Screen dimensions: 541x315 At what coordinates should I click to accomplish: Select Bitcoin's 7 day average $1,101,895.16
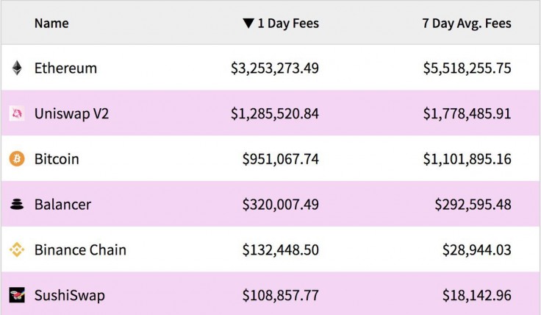click(467, 159)
